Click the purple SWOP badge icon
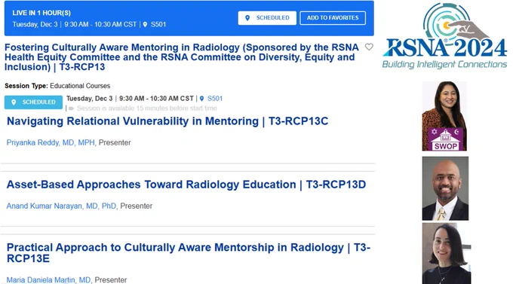This screenshot has height=284, width=513. [445, 139]
